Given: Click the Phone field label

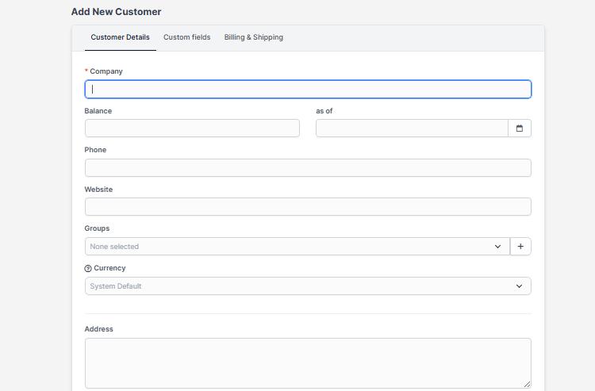Looking at the screenshot, I should (x=95, y=150).
